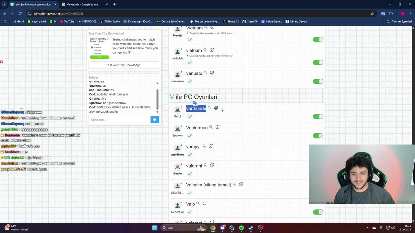Click chat scroll down arrow

click(158, 112)
